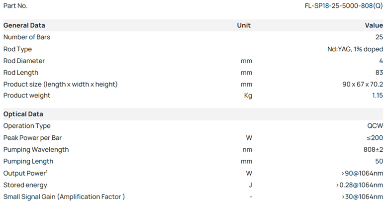Click the 808±2 pumping wavelength value
The height and width of the screenshot is (203, 388).
coord(371,149)
